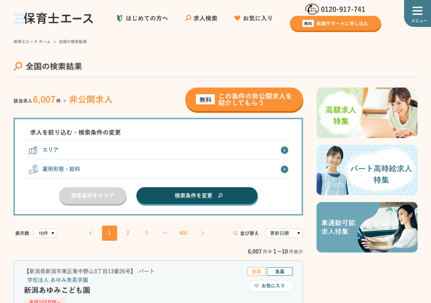Click 検索条件をクリア button
This screenshot has height=303, width=431.
point(93,196)
